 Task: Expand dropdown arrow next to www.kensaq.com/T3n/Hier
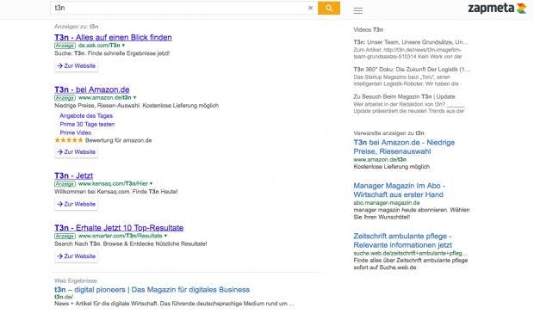pyautogui.click(x=152, y=184)
